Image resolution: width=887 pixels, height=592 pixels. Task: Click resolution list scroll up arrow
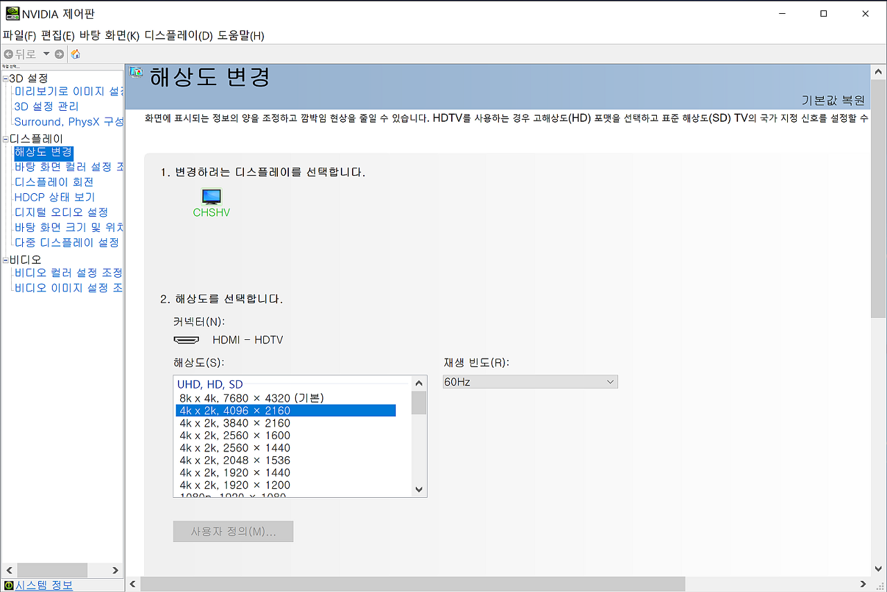point(419,383)
